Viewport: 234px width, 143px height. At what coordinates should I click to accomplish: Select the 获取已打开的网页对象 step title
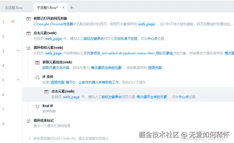50,19
